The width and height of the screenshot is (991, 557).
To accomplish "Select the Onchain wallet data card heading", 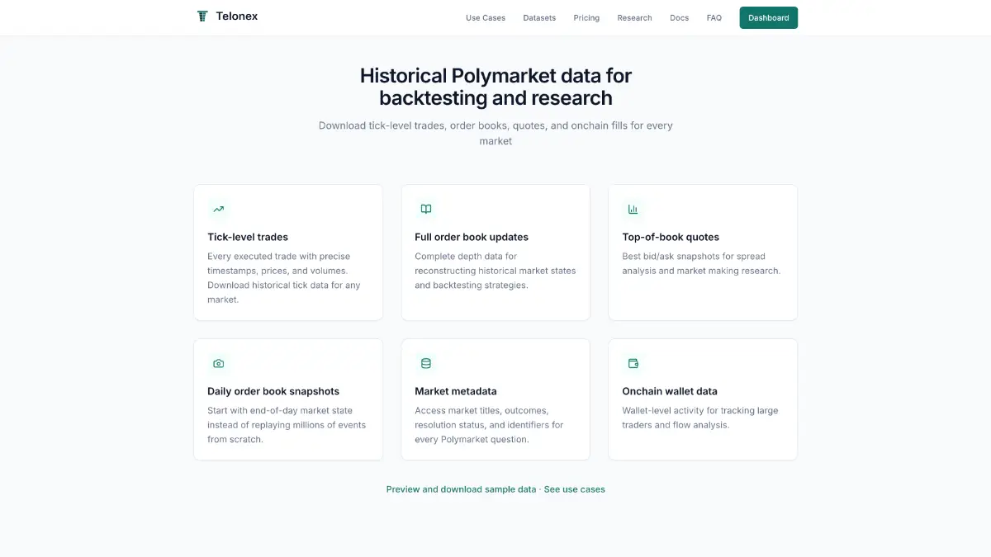I will click(670, 391).
